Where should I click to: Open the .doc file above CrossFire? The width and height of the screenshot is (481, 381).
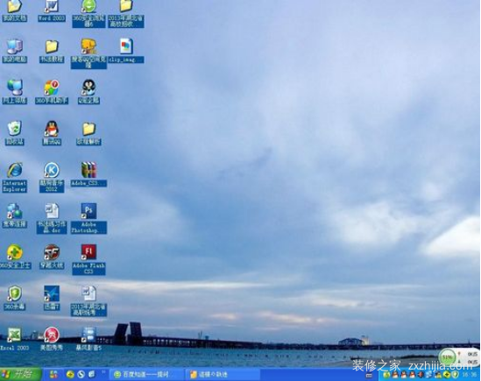52,218
